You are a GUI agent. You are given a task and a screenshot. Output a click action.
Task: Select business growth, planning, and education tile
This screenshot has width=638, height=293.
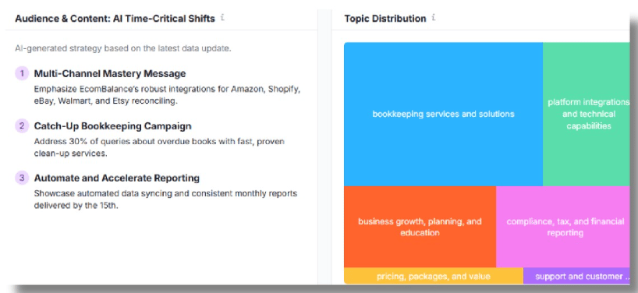tap(420, 227)
